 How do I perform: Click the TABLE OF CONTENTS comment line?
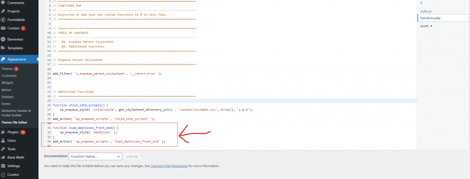click(x=70, y=32)
